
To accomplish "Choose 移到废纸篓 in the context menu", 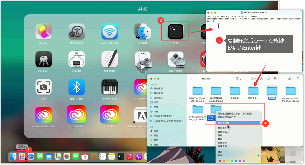I will click(223, 123).
